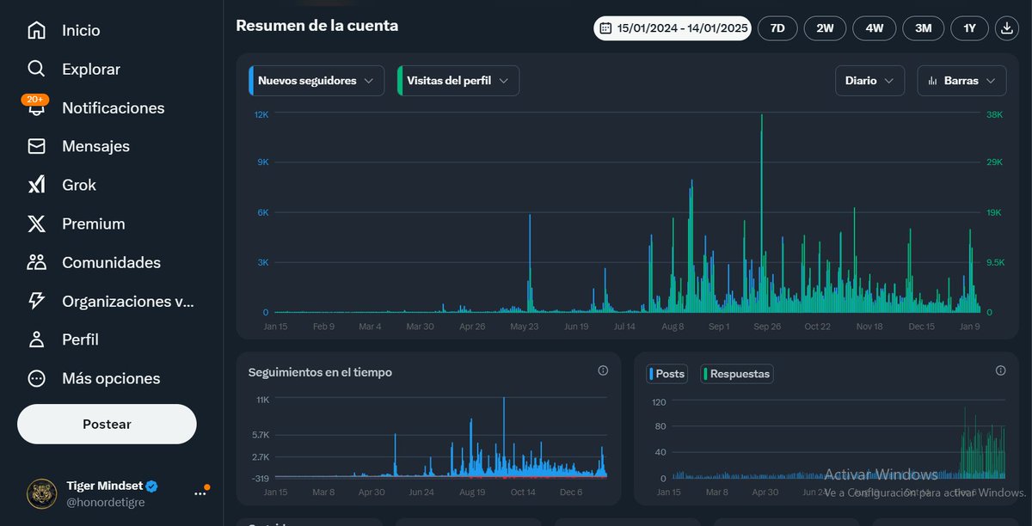Click Inicio label in sidebar
Screen dimensions: 1032x526
point(81,30)
